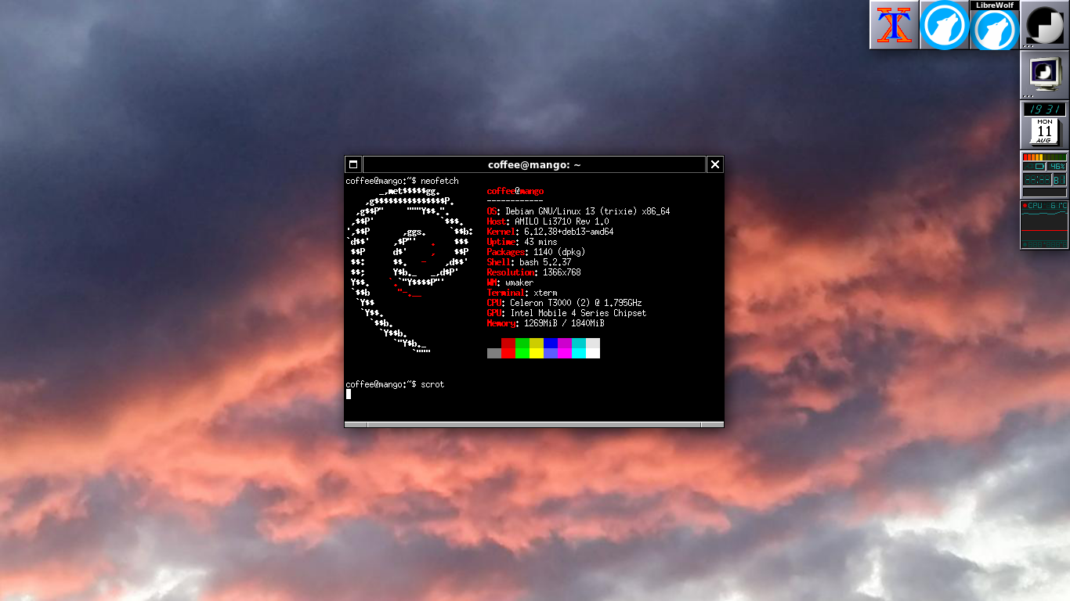The width and height of the screenshot is (1070, 601).
Task: Close the coffee@mango terminal window
Action: click(714, 164)
